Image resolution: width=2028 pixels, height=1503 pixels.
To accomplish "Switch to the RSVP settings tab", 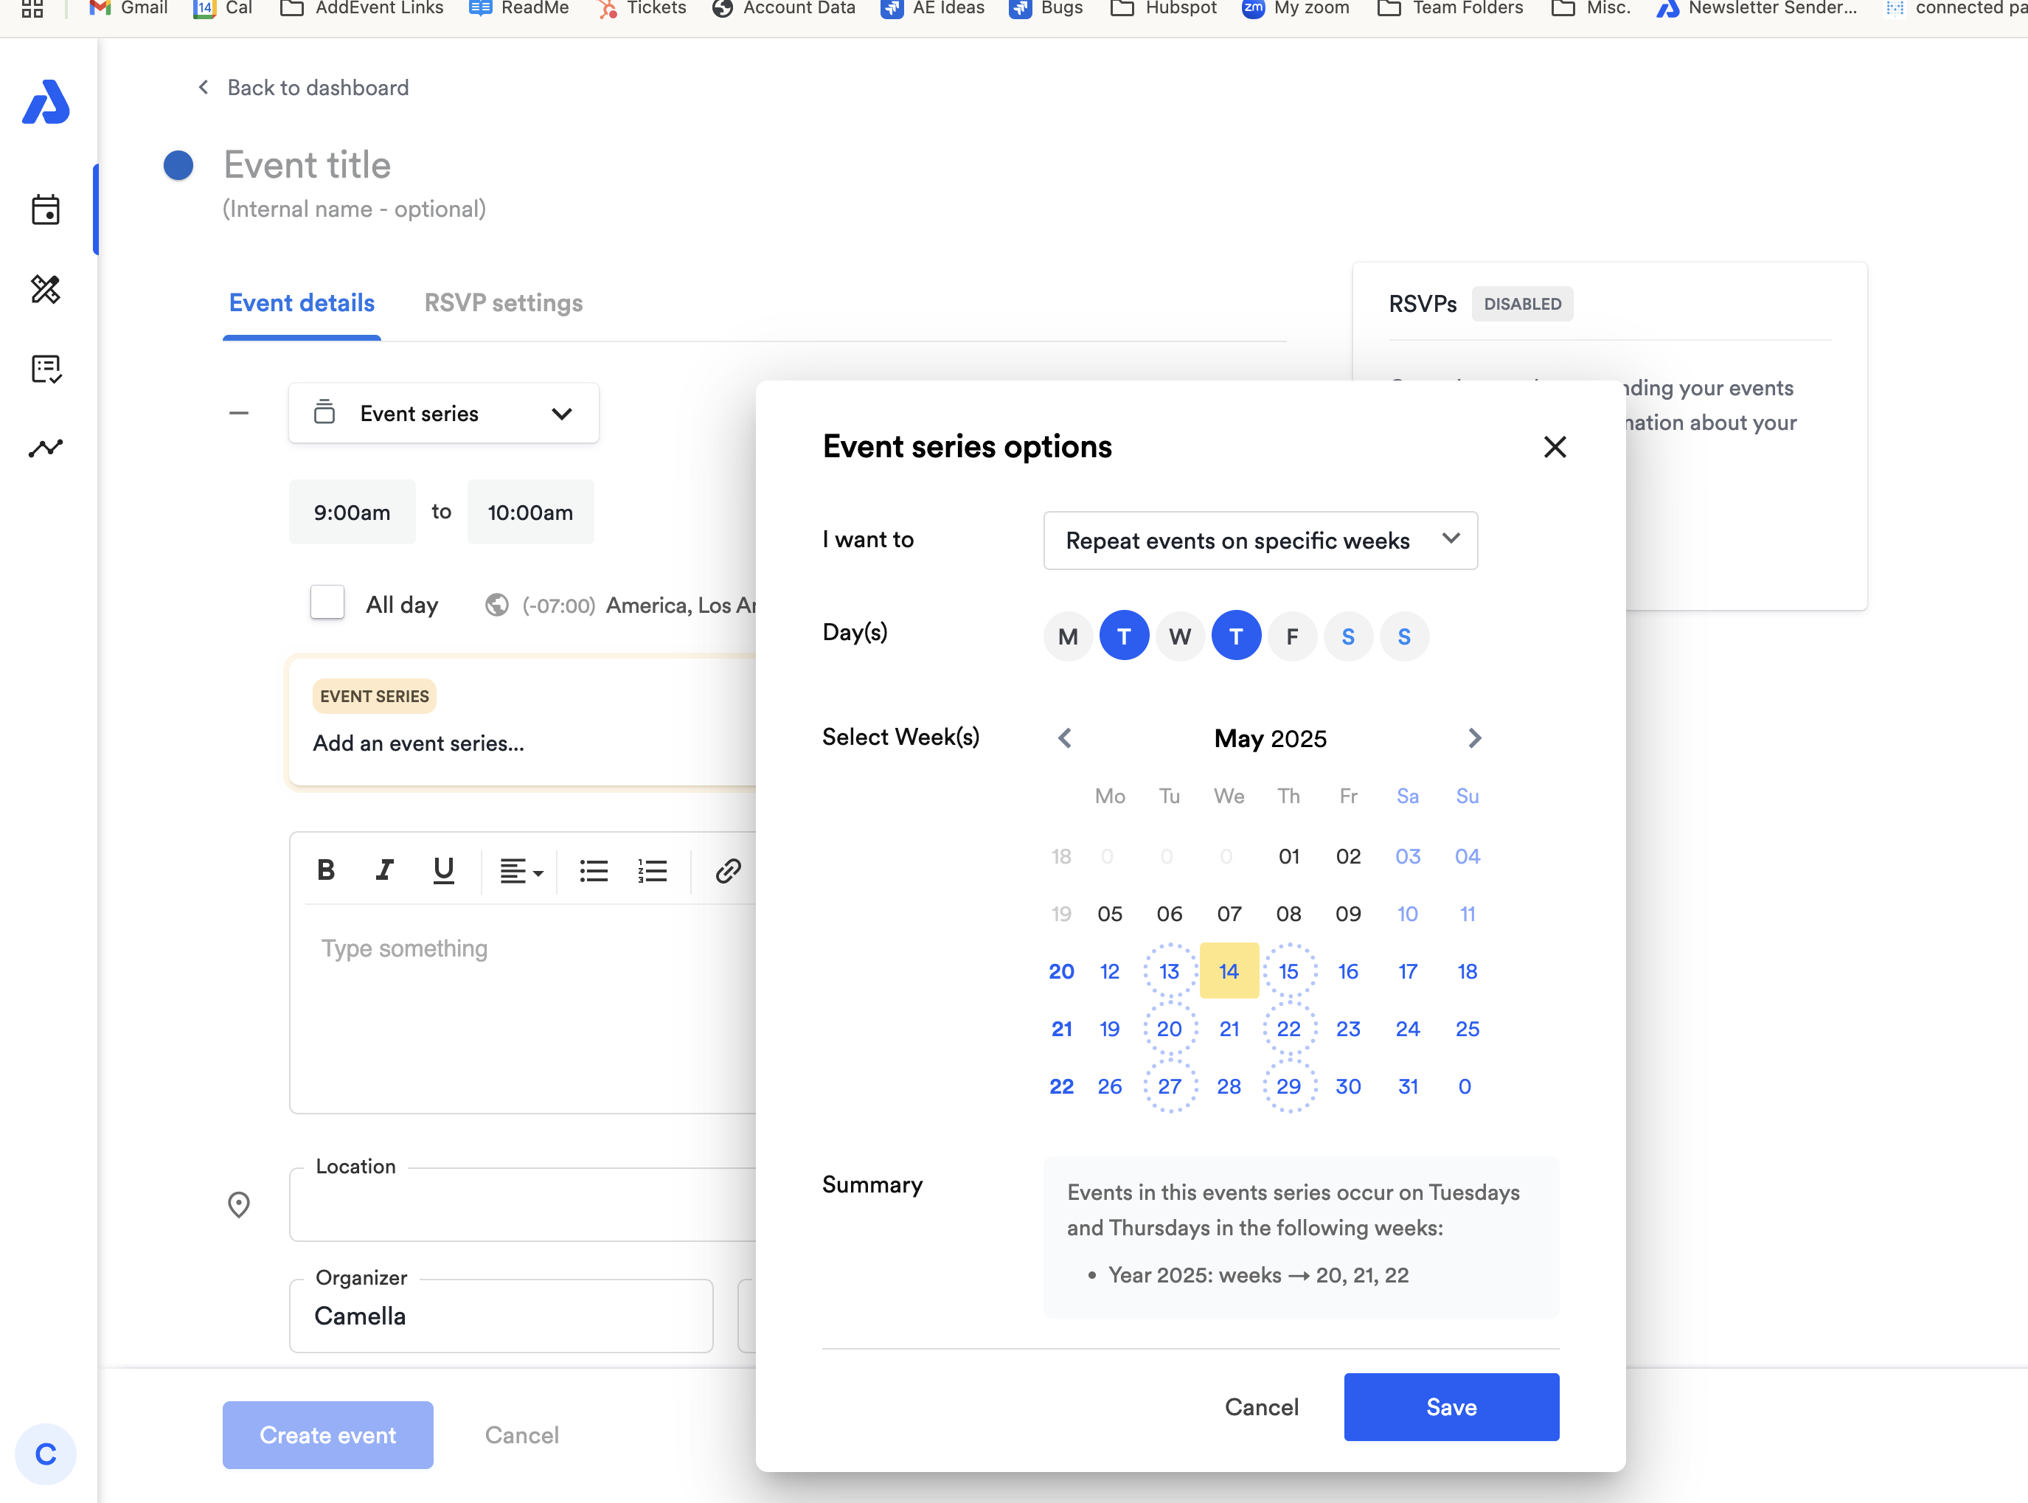I will tap(503, 303).
